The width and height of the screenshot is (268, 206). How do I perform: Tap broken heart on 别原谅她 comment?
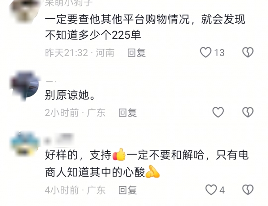point(248,112)
